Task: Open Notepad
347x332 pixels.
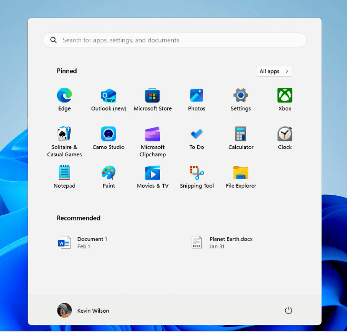Action: click(64, 173)
